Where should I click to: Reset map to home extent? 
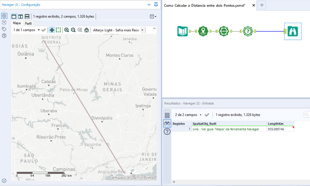(x=87, y=30)
